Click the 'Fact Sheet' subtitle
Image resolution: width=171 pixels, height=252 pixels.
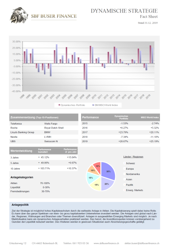tap(149, 17)
